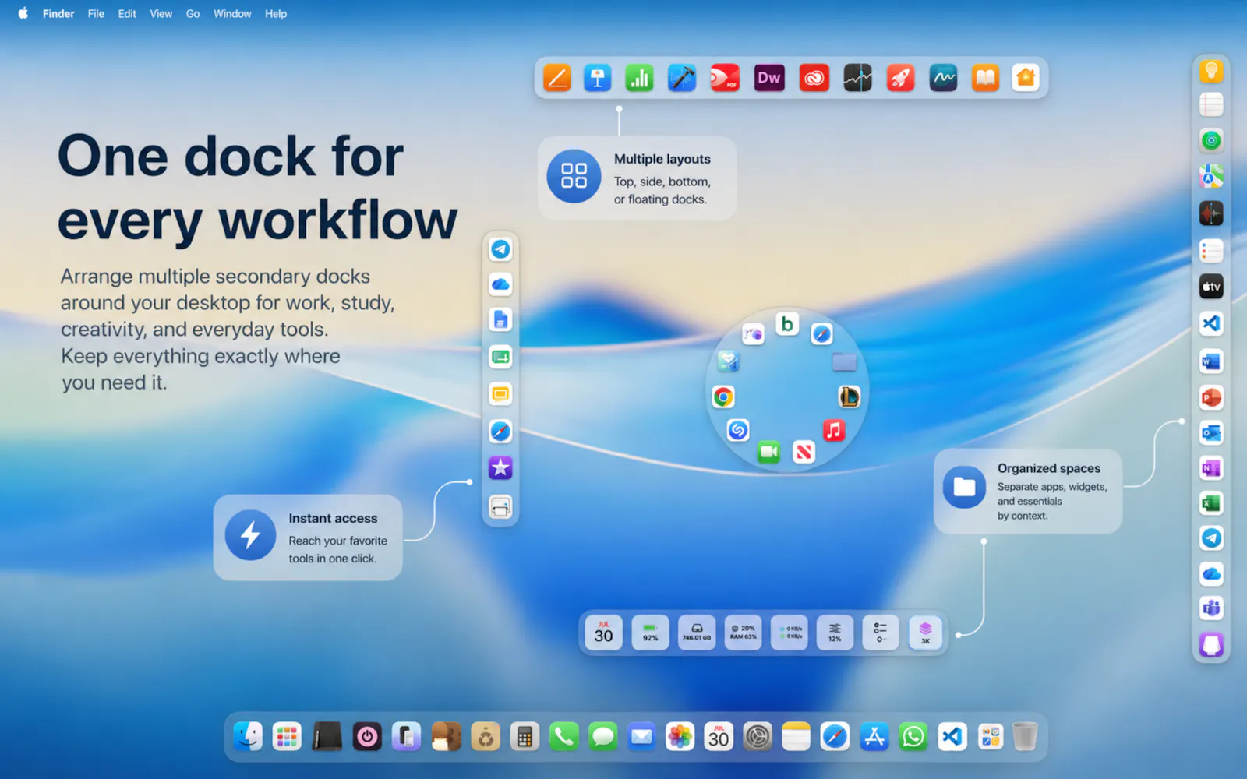Open Microsoft Teams in the right dock

coord(1211,608)
